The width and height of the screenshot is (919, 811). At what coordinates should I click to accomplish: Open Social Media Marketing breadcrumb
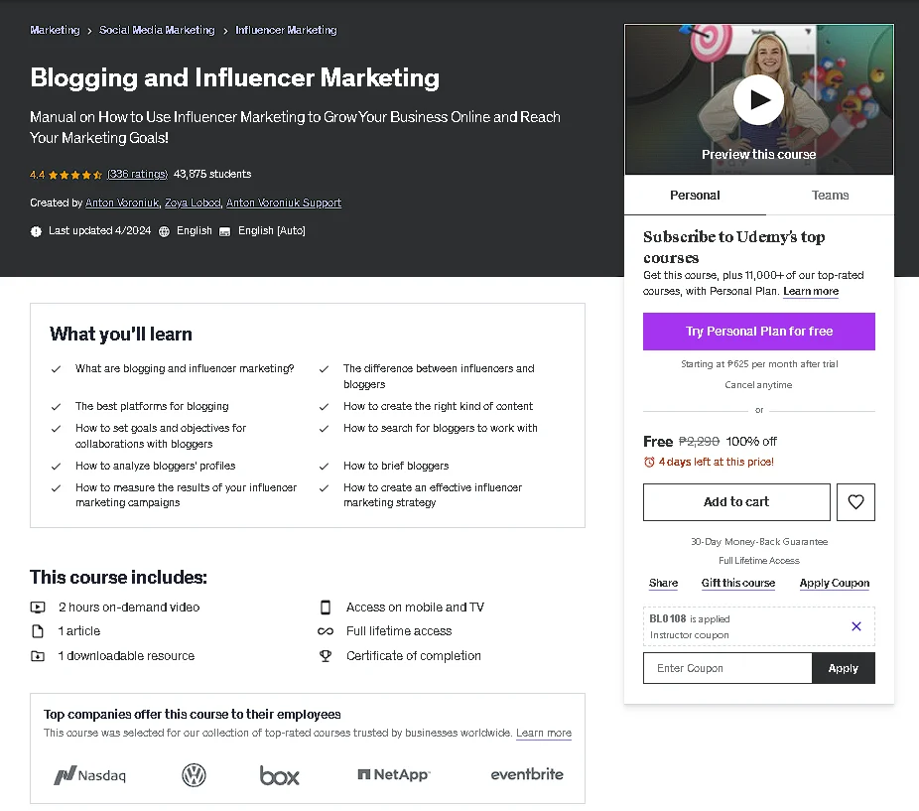coord(157,30)
